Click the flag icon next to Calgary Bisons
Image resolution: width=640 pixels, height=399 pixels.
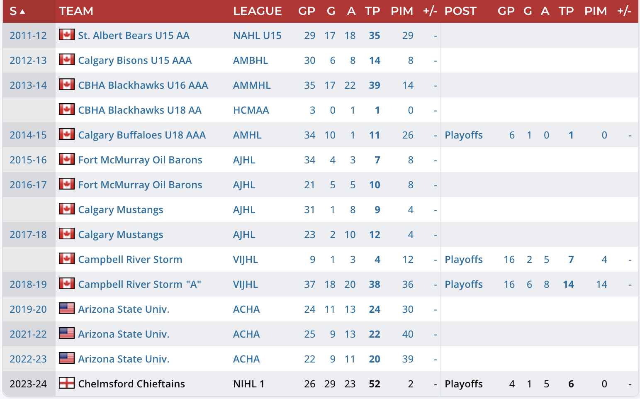click(66, 60)
